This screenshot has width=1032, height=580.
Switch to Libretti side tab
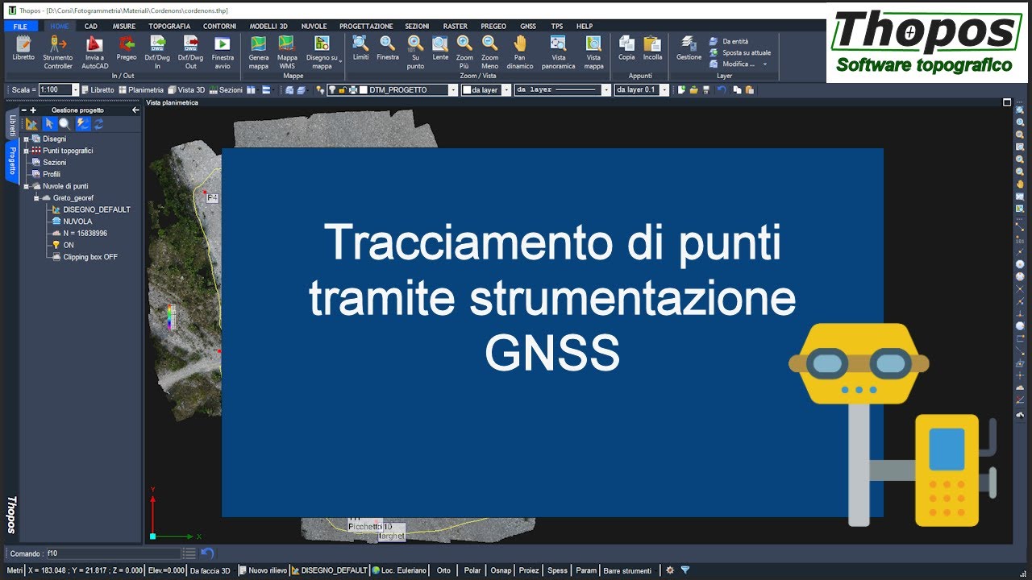[x=12, y=126]
